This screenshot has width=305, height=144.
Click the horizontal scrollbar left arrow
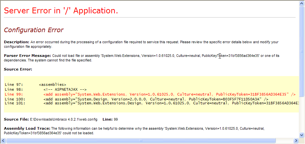point(3,140)
